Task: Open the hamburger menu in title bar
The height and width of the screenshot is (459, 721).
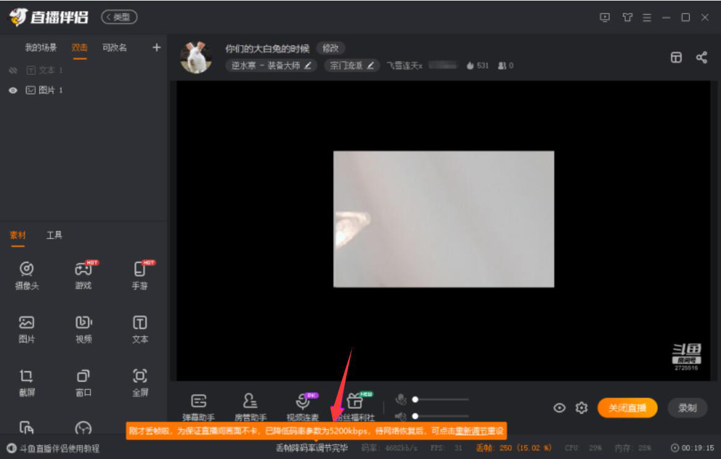Action: pyautogui.click(x=647, y=17)
